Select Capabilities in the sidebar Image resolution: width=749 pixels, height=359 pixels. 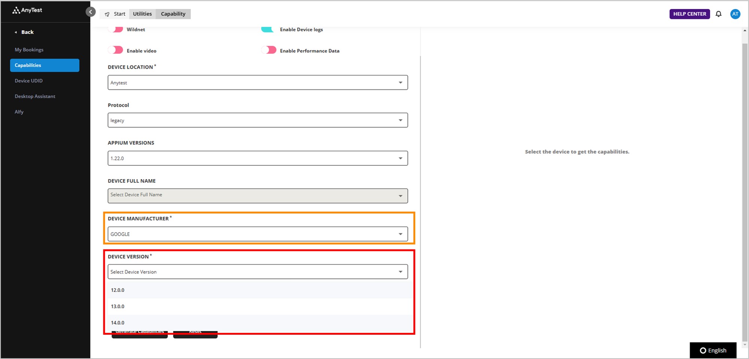45,65
